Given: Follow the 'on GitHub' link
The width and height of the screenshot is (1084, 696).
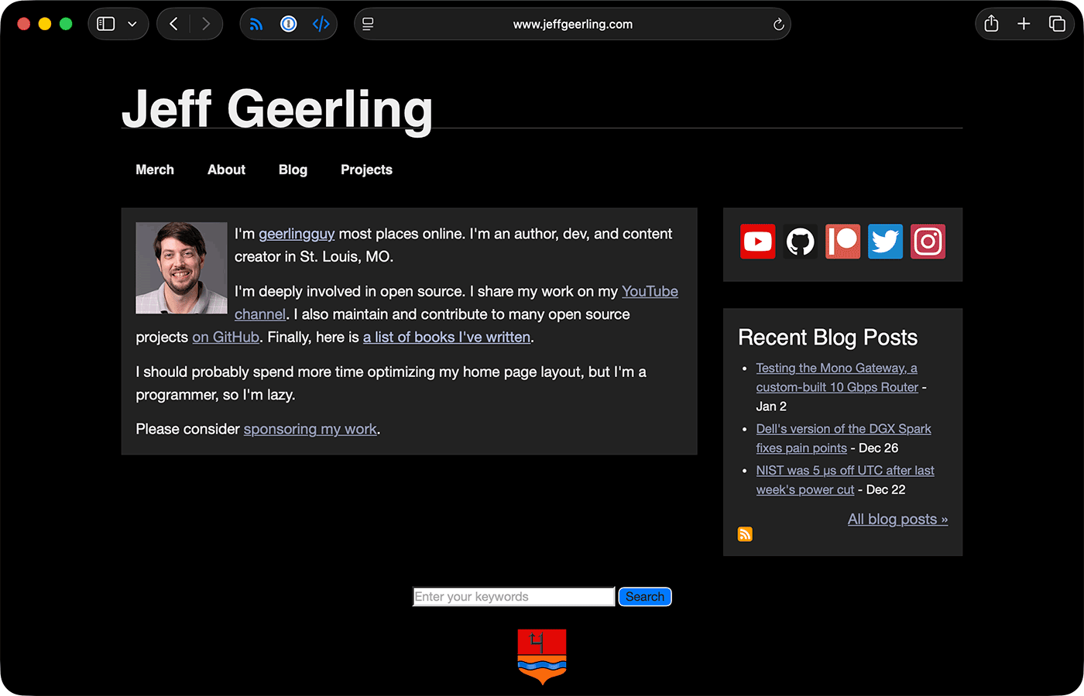Looking at the screenshot, I should (x=225, y=337).
